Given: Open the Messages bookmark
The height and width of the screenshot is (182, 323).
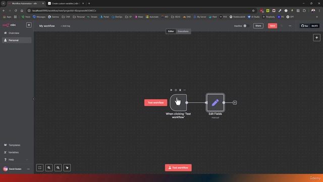Looking at the screenshot, I should pos(39,17).
